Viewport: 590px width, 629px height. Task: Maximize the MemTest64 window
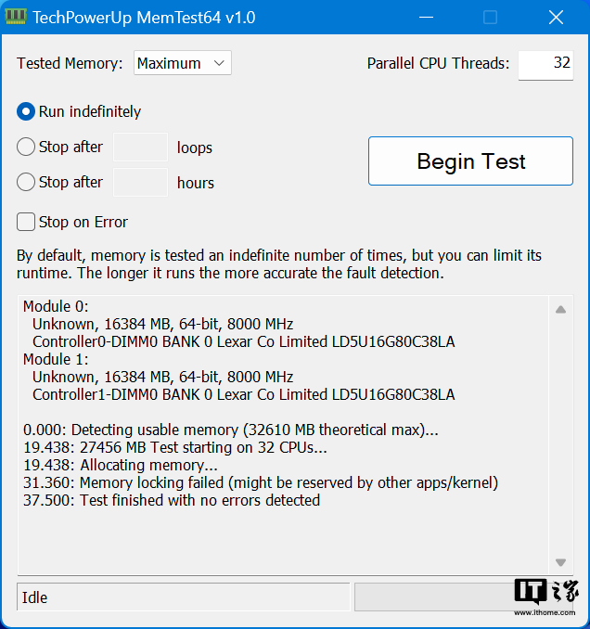coord(491,18)
